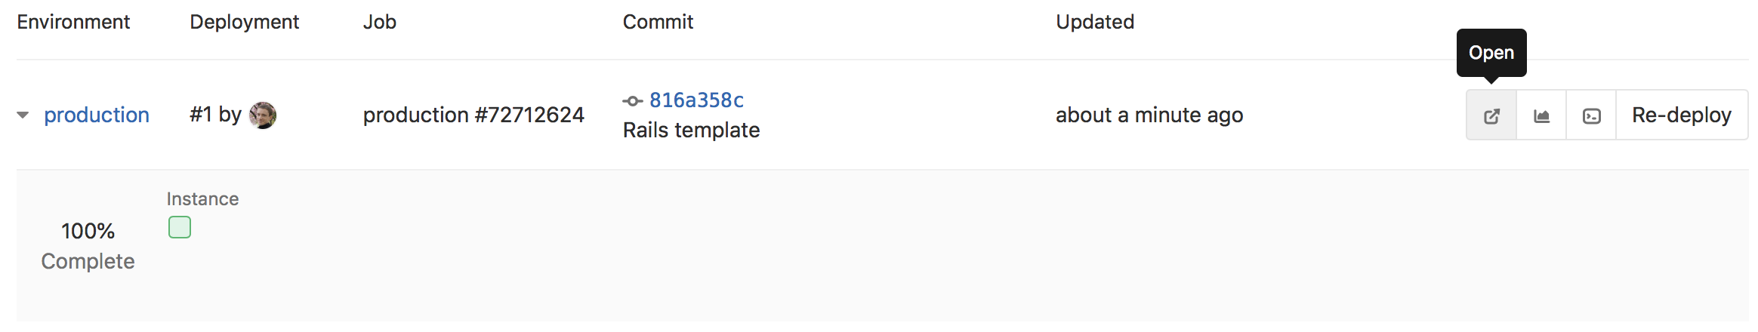The image size is (1758, 332).
Task: Click the Commit column header
Action: point(658,22)
